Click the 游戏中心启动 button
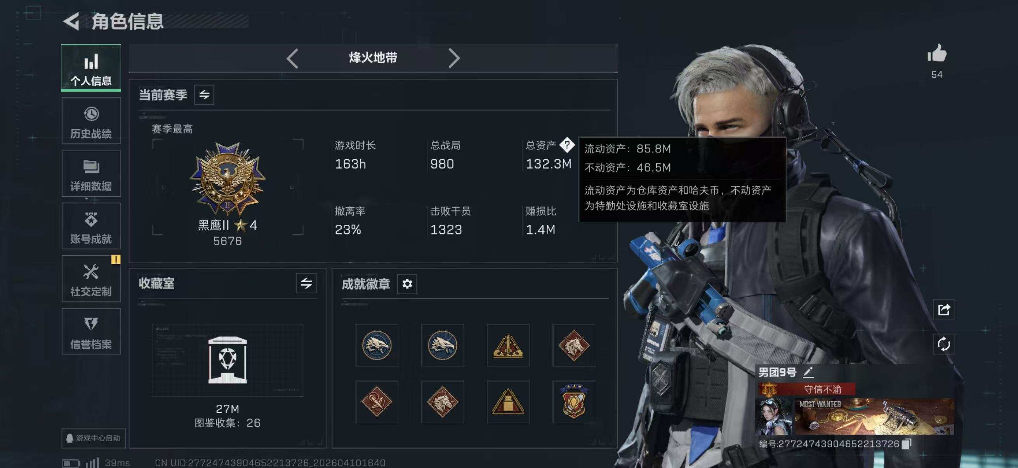The height and width of the screenshot is (468, 1018). pos(94,438)
